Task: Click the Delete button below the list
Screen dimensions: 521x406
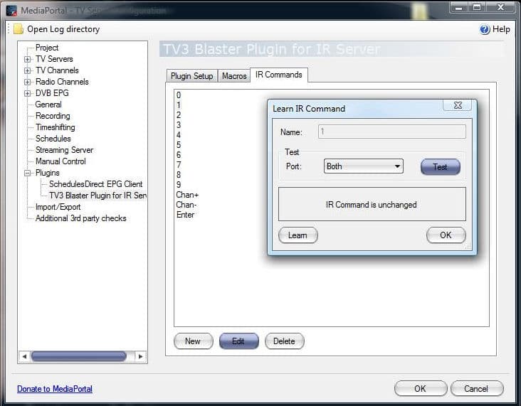Action: tap(284, 341)
